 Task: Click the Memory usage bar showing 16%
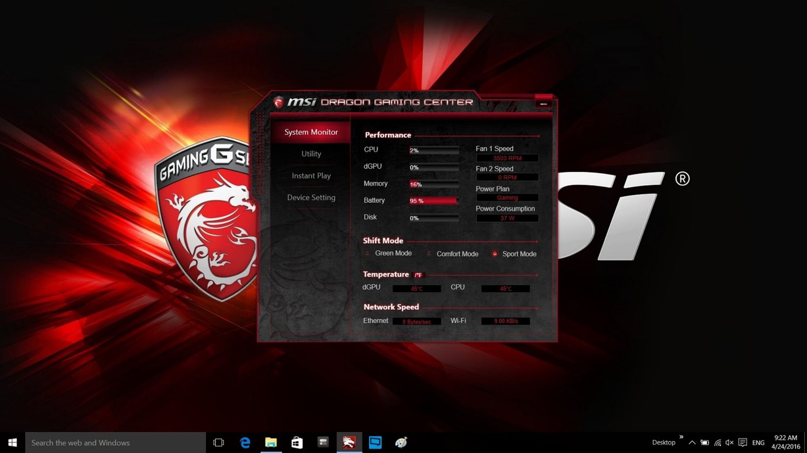coord(434,184)
